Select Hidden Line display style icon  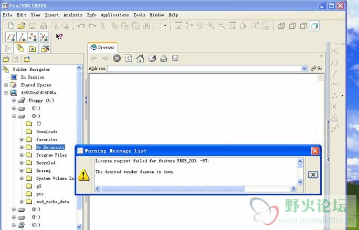[x=292, y=26]
